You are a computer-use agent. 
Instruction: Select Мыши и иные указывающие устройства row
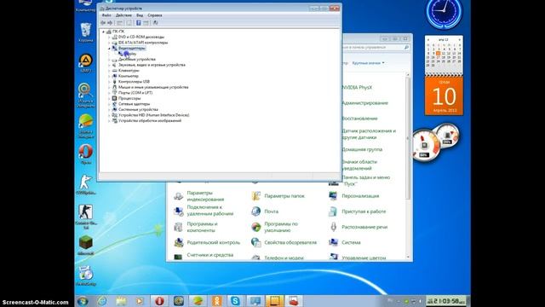point(153,87)
